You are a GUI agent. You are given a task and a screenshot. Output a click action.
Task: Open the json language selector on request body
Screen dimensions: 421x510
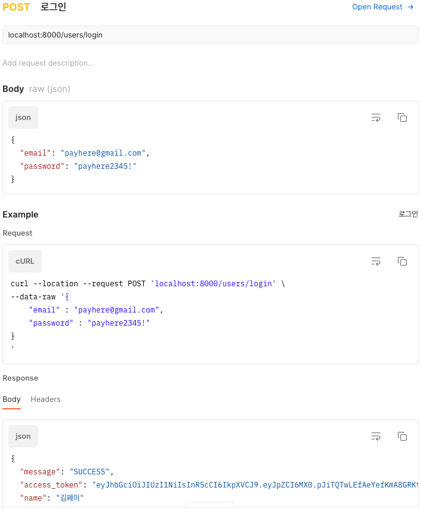[23, 117]
